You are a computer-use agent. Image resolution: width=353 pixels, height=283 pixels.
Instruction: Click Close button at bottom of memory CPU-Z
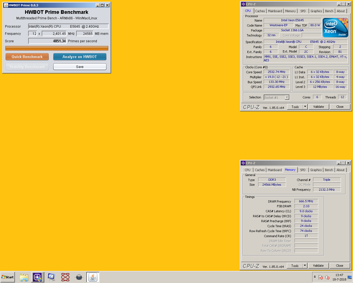[339, 266]
